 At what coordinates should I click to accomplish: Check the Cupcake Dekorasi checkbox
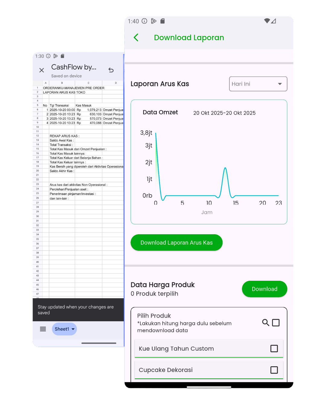click(274, 370)
